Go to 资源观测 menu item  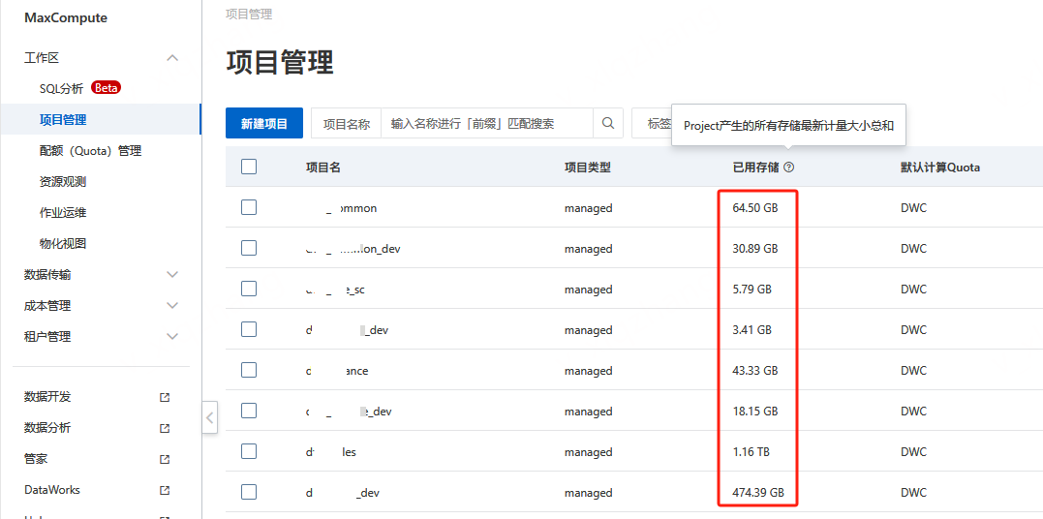coord(63,182)
